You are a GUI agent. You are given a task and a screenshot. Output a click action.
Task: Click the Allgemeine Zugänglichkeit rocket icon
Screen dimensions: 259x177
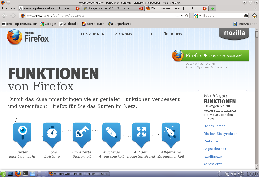(x=171, y=135)
